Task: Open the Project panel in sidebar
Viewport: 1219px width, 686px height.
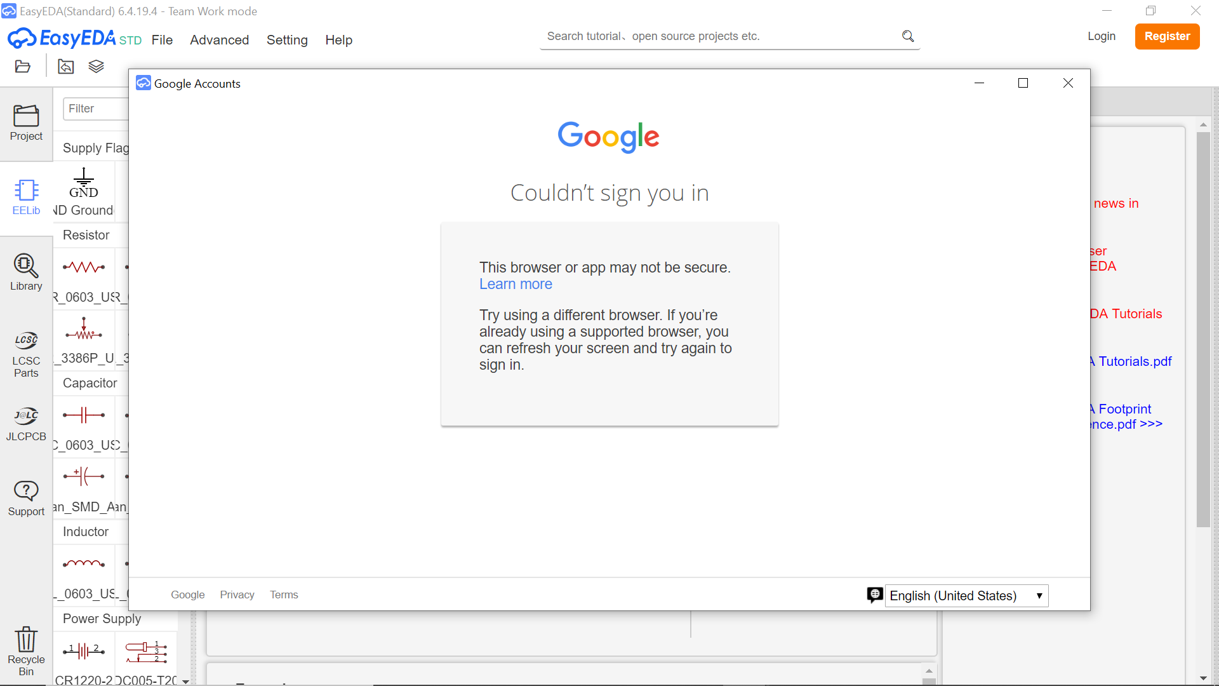Action: (x=26, y=123)
